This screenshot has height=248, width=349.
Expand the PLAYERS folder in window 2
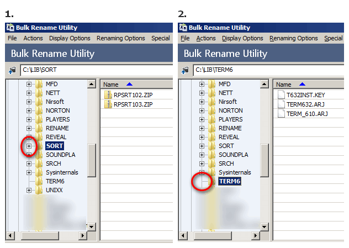[202, 119]
